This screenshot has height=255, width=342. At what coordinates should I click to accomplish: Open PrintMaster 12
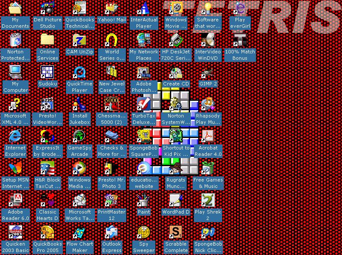pos(112,200)
